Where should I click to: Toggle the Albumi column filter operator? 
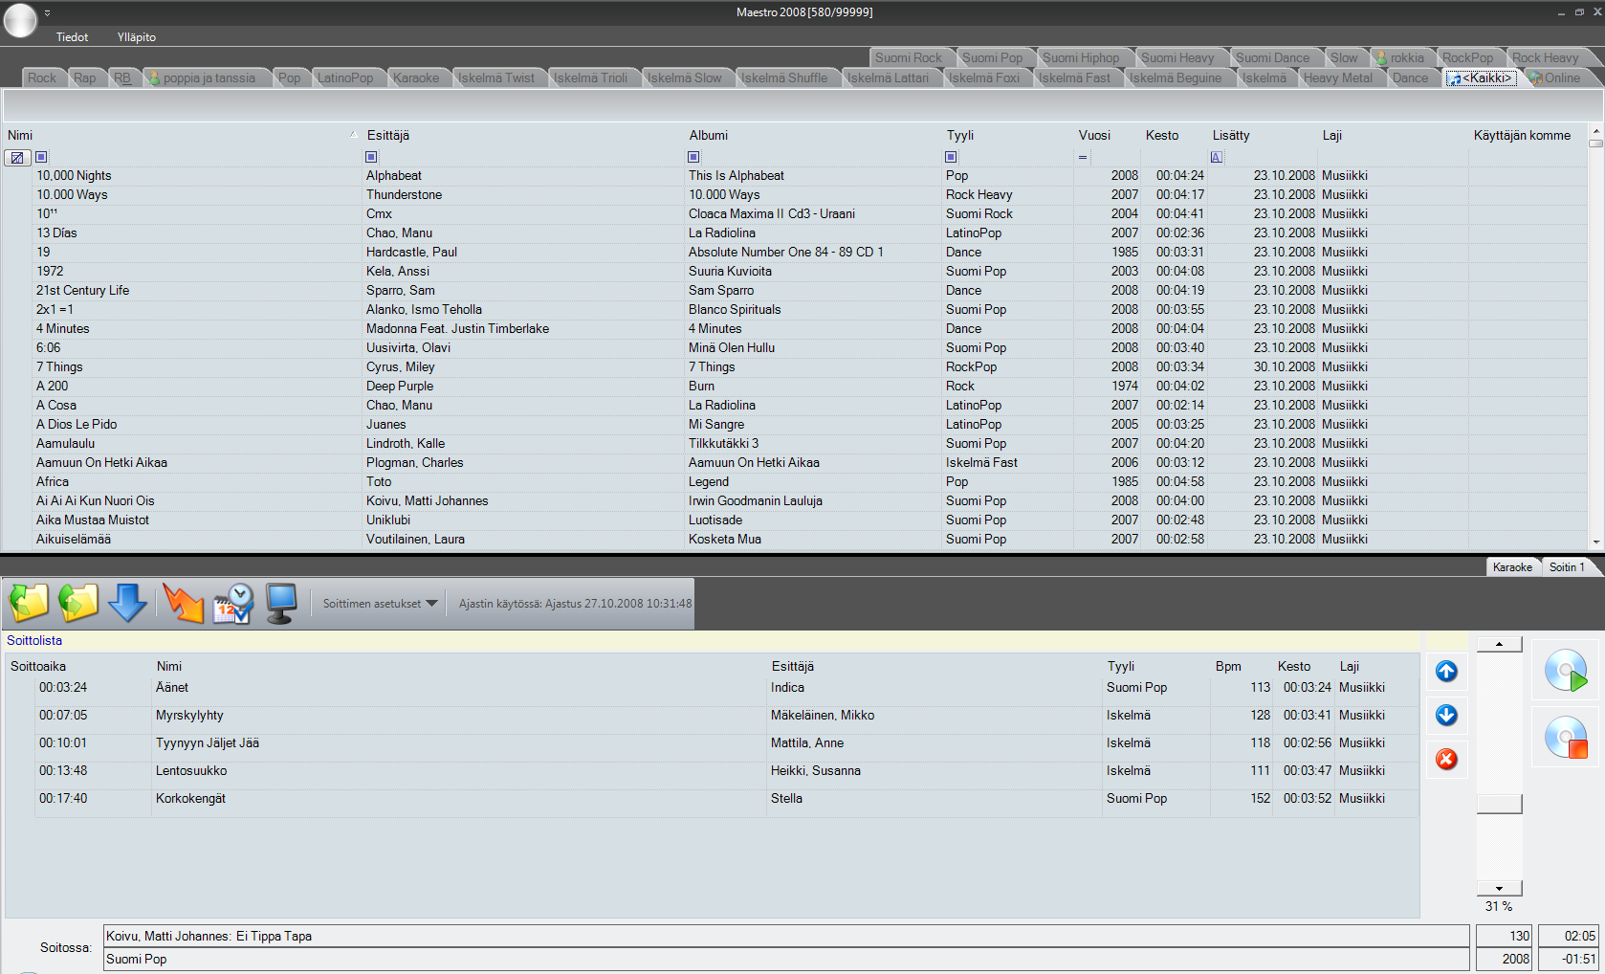pyautogui.click(x=693, y=157)
